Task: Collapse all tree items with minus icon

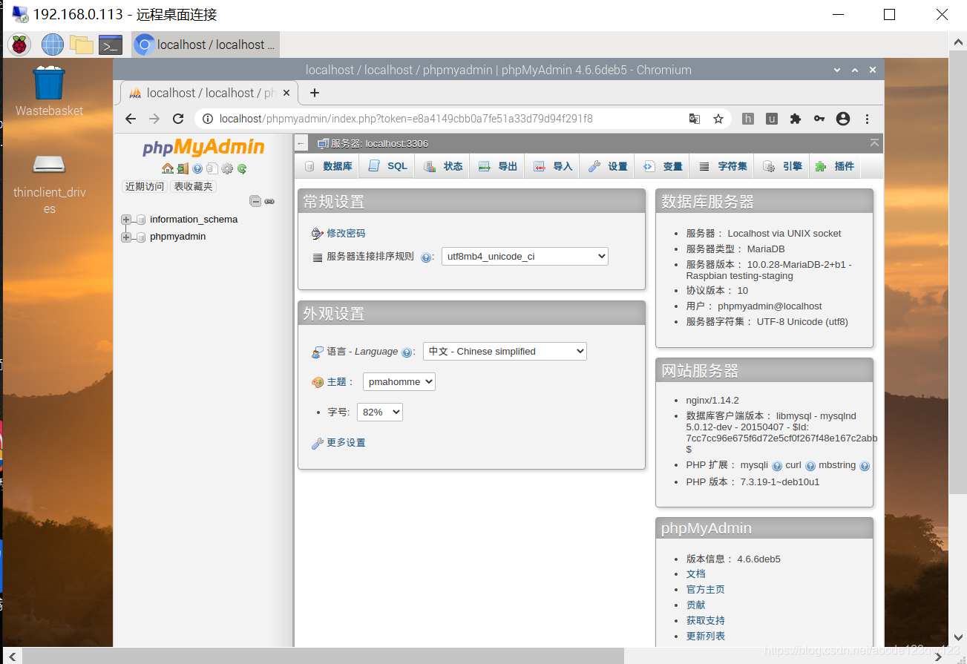Action: pos(255,201)
